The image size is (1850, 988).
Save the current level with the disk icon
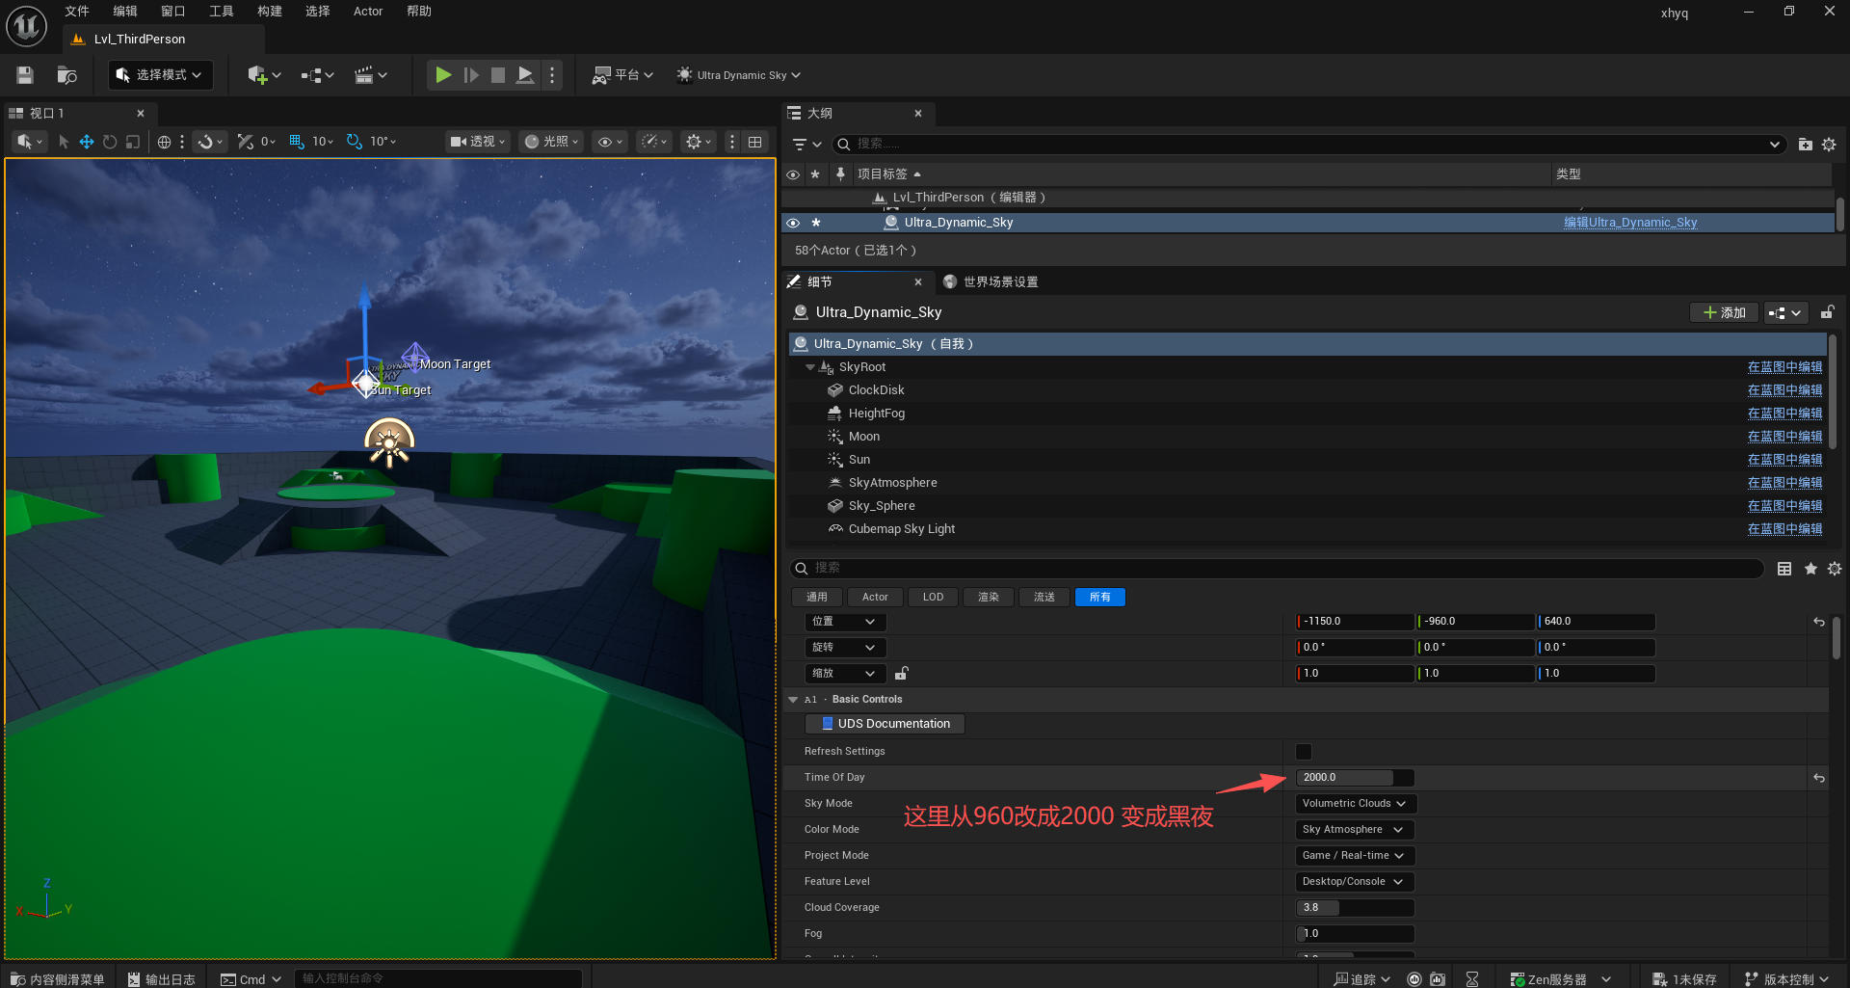pyautogui.click(x=25, y=75)
